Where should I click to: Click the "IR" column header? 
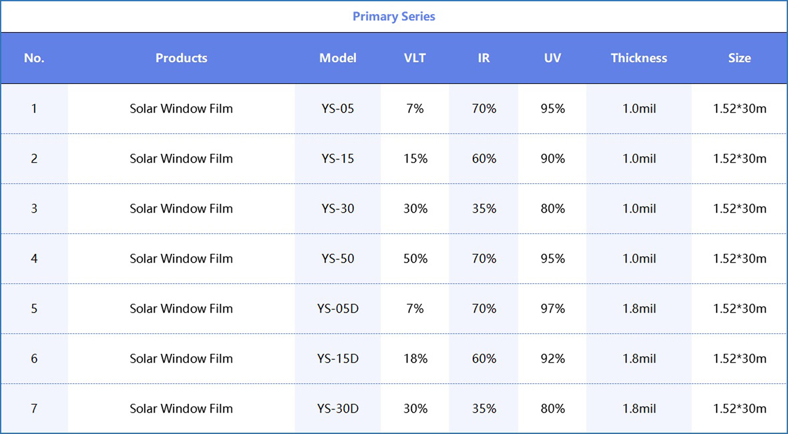coord(484,58)
